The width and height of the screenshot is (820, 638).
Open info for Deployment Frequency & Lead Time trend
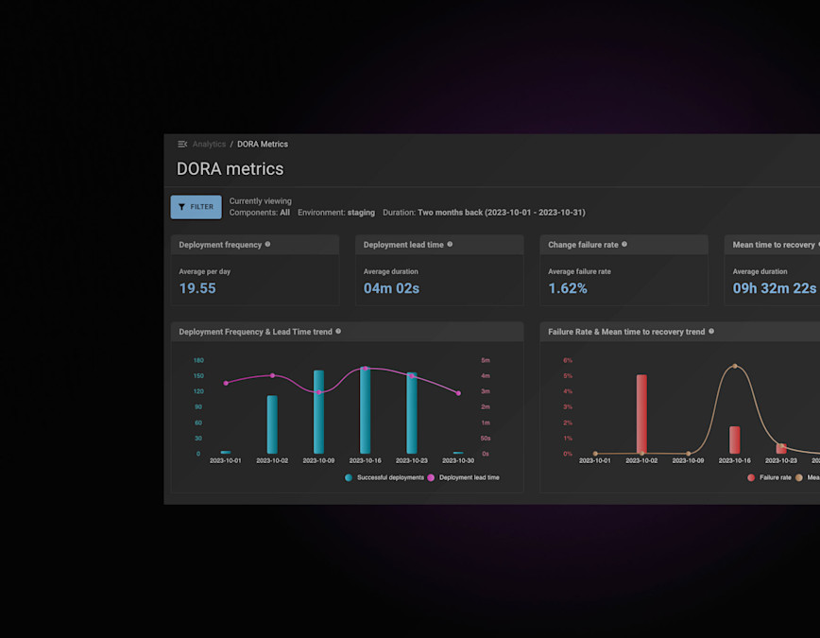point(338,331)
